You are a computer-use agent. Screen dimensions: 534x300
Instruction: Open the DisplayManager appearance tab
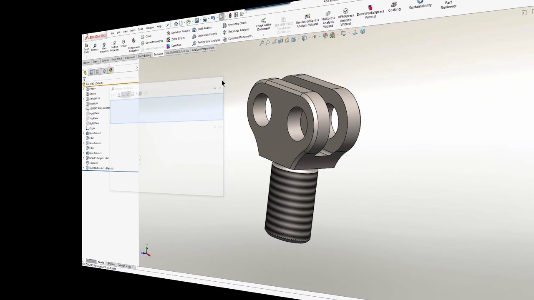(111, 70)
